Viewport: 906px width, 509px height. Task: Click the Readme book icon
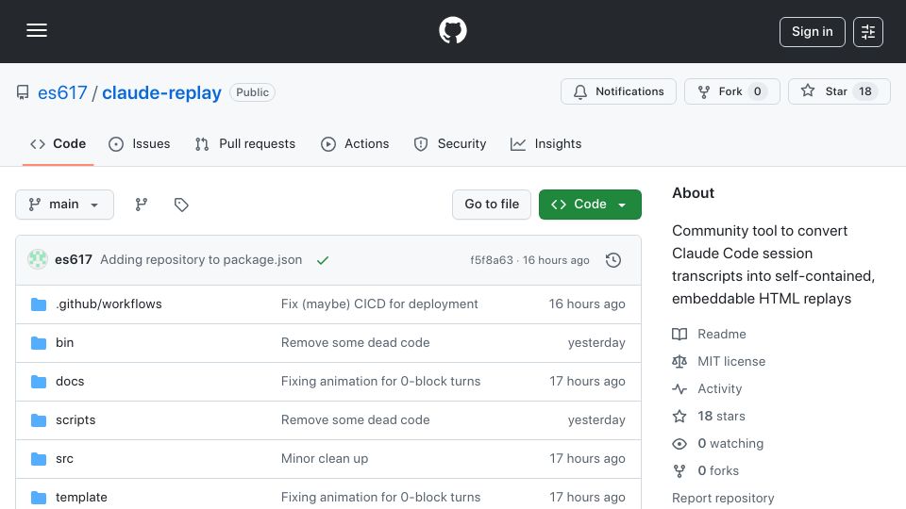679,334
